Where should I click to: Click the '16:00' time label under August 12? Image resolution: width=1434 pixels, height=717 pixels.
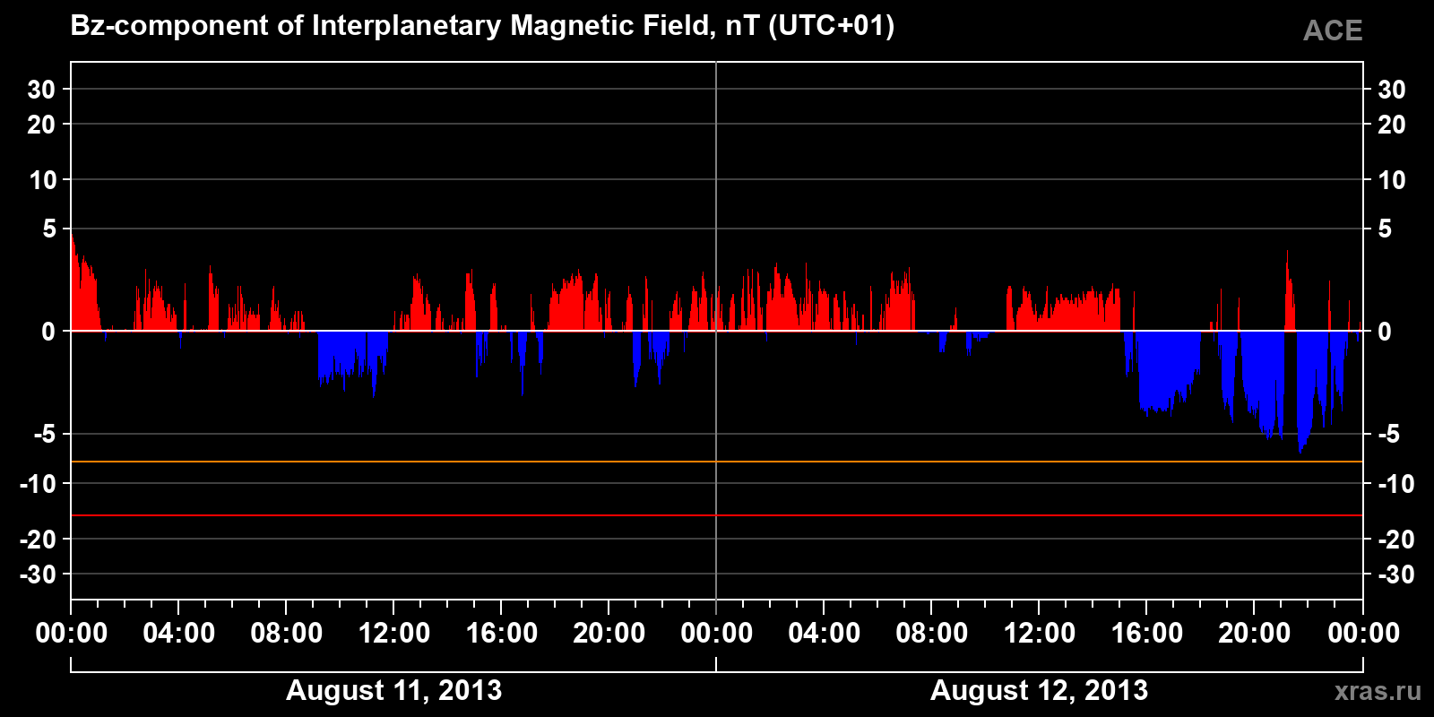click(x=1147, y=634)
